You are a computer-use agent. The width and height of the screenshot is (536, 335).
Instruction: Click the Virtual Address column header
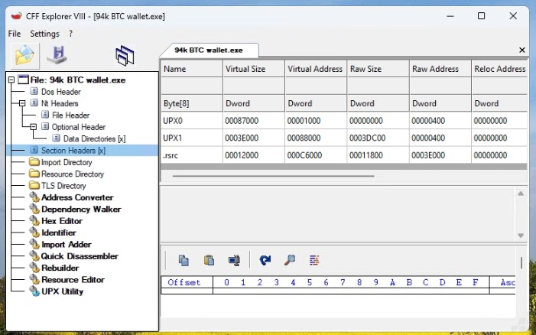click(x=315, y=69)
